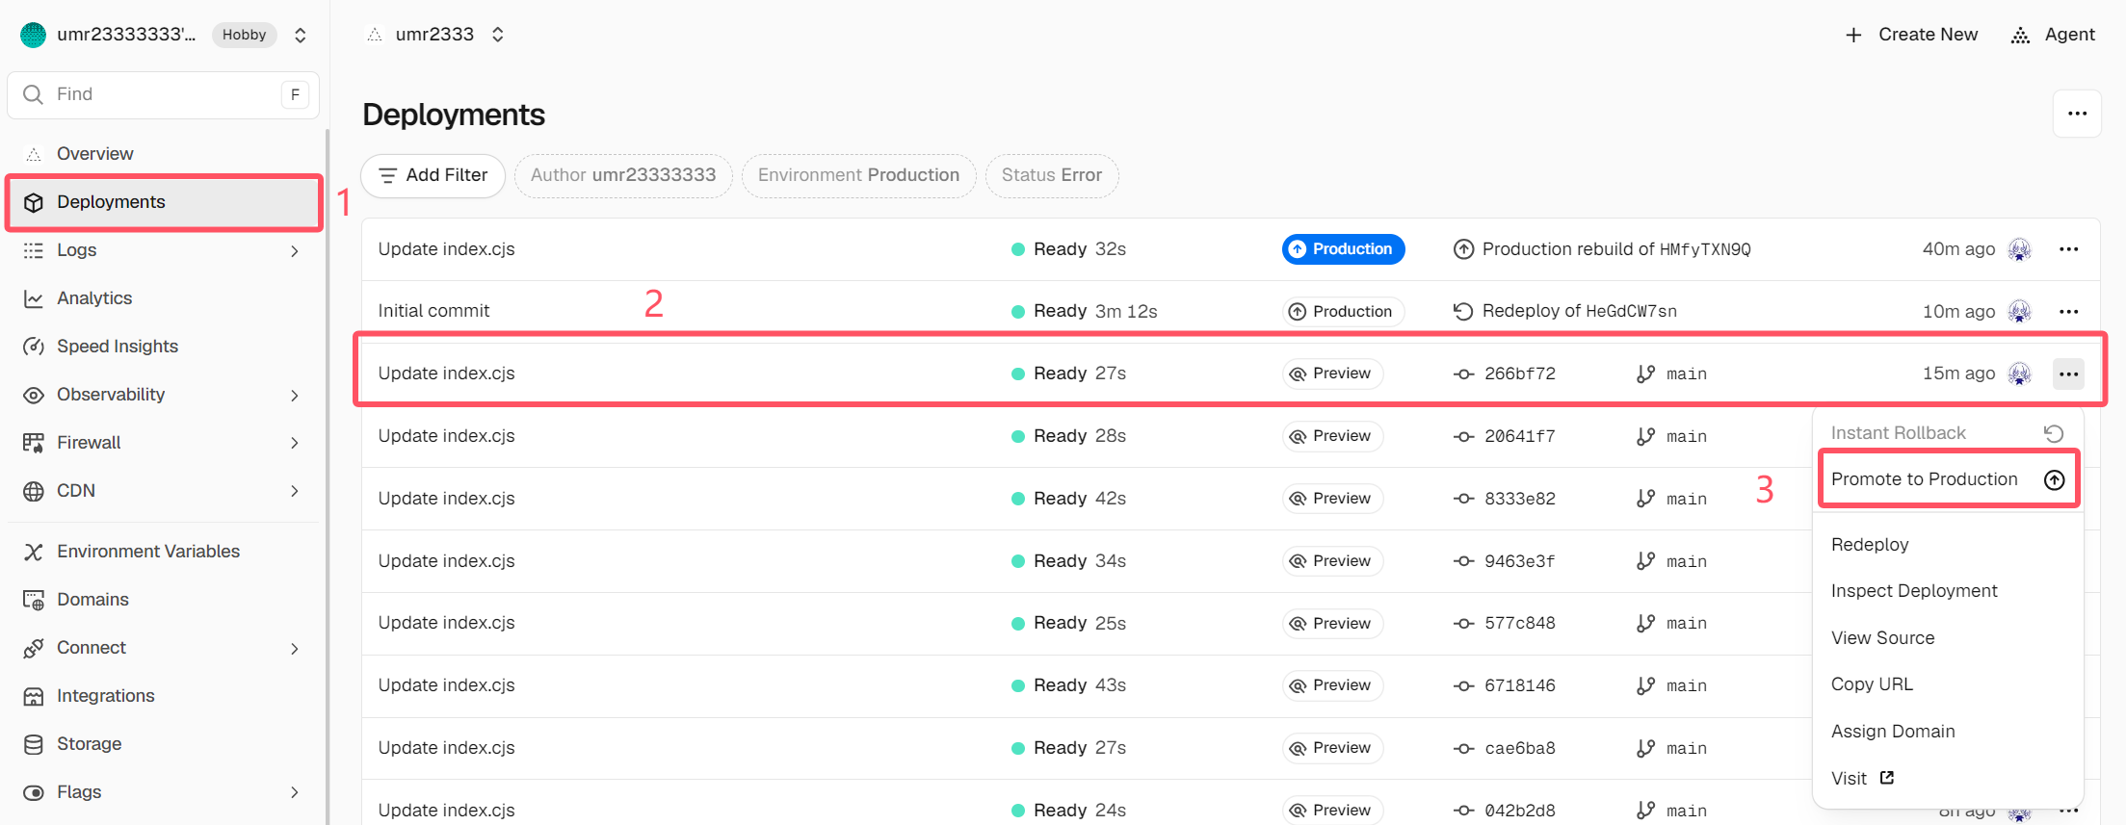Click the blue Production badge
2126x825 pixels.
(x=1343, y=249)
